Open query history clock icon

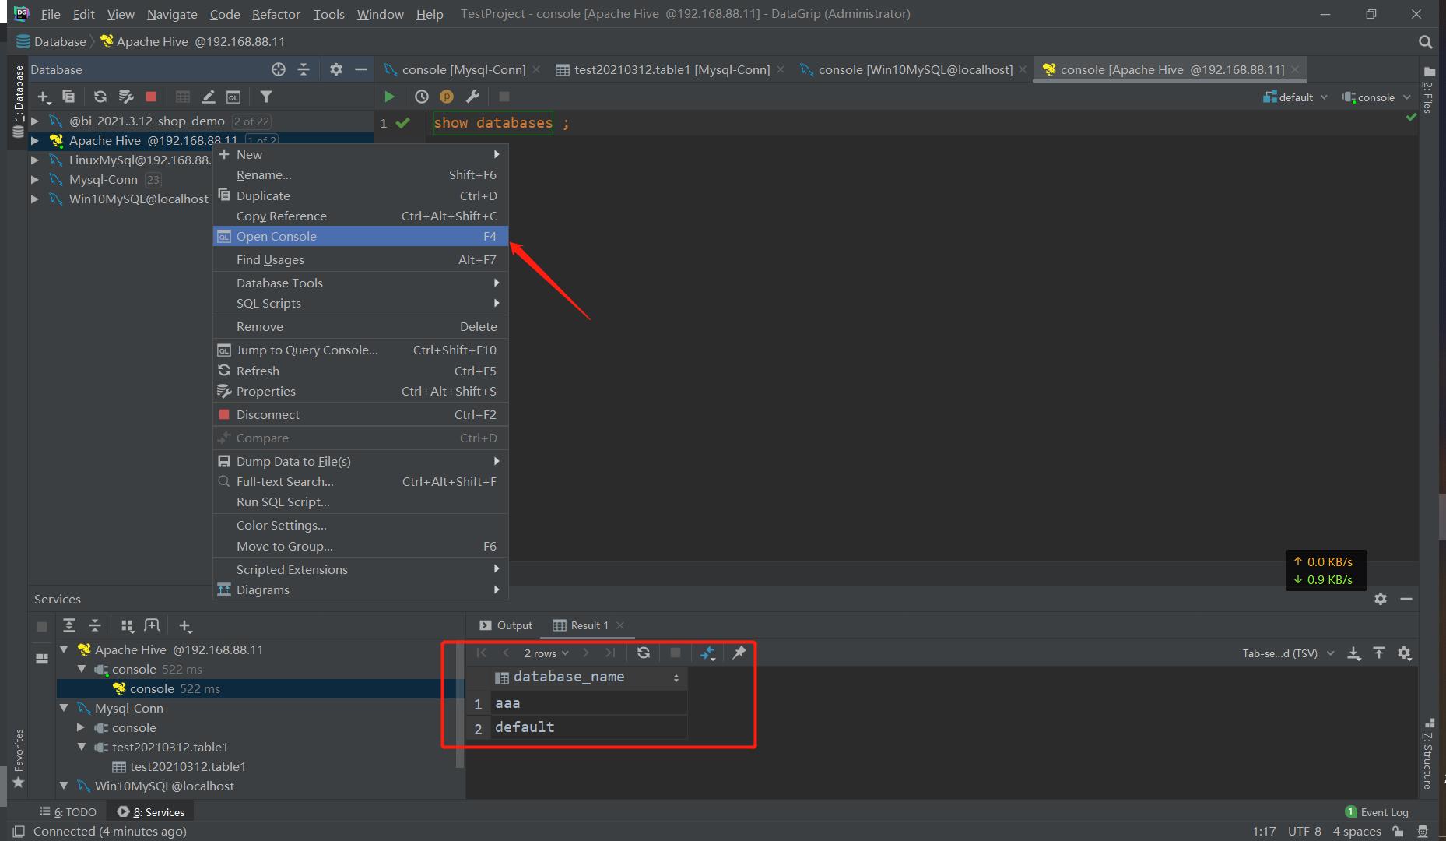(421, 97)
